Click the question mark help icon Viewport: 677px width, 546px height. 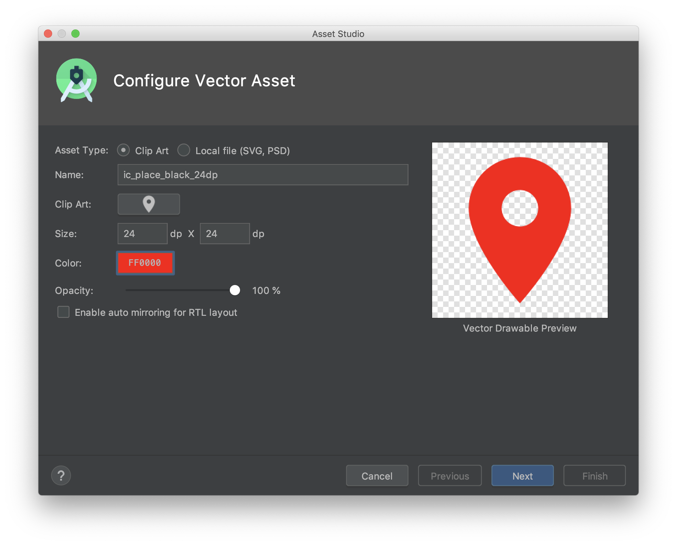61,475
